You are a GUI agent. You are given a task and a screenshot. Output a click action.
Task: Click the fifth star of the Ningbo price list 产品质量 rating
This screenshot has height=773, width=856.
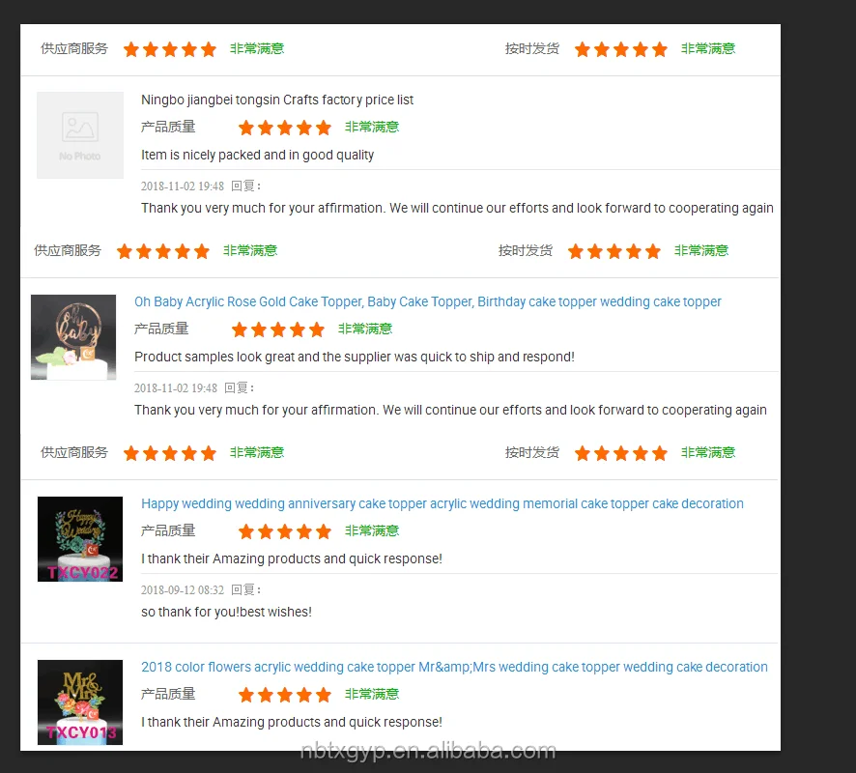[x=324, y=128]
